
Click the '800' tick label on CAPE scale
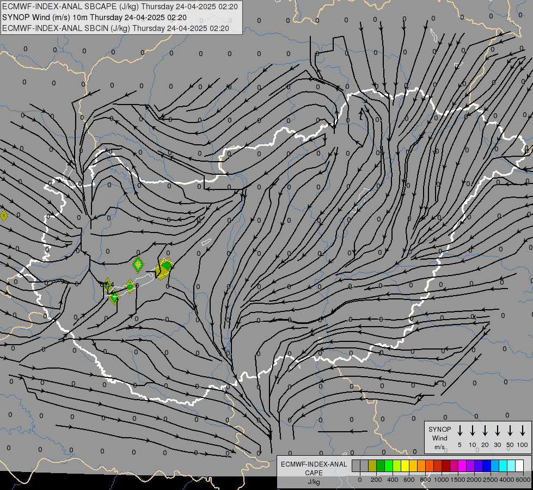click(425, 480)
